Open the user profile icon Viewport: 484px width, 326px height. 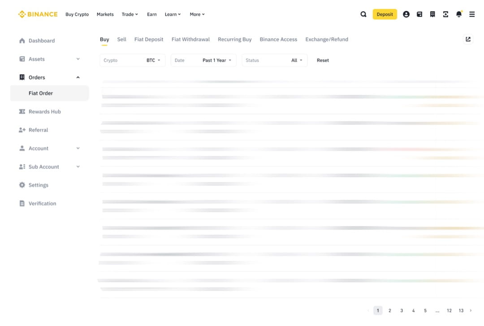pos(406,14)
